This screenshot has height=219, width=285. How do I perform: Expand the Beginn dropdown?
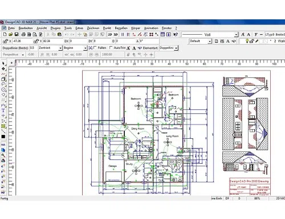[x=85, y=48]
